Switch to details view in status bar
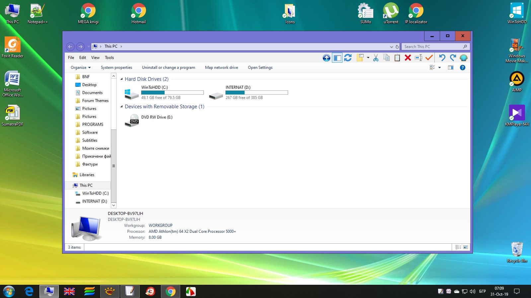Viewport: 531px width, 298px height. [458, 247]
